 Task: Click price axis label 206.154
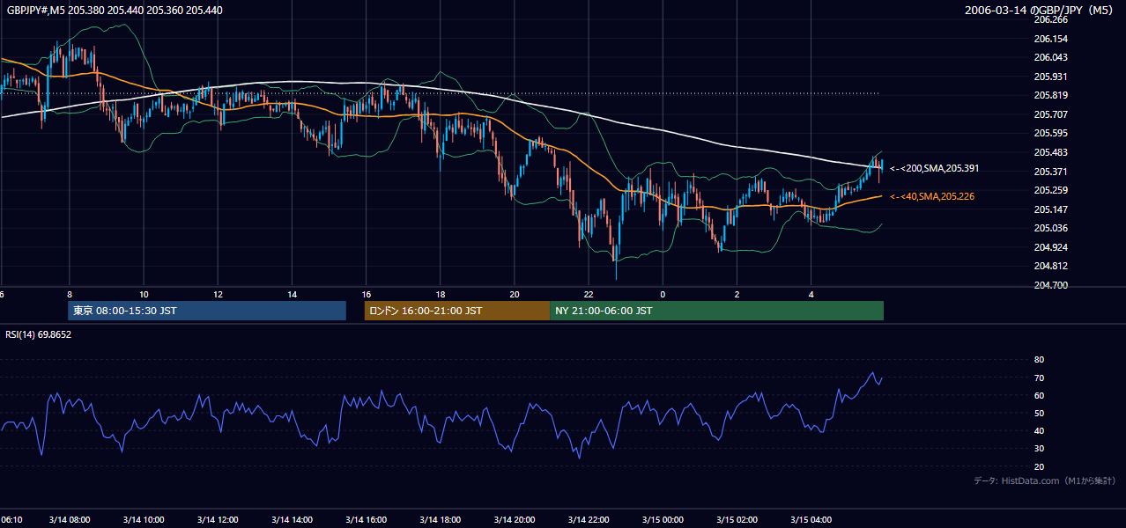1050,39
